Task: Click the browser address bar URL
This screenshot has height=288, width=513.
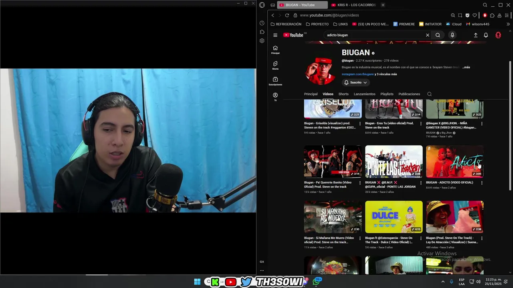Action: pyautogui.click(x=329, y=15)
